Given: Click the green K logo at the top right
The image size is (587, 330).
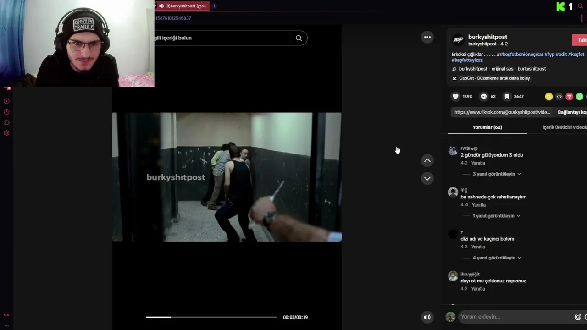Looking at the screenshot, I should [x=560, y=6].
